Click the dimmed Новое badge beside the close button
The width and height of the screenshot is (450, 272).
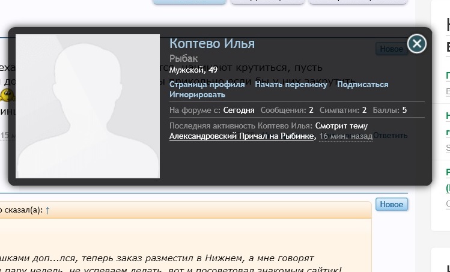coord(391,49)
